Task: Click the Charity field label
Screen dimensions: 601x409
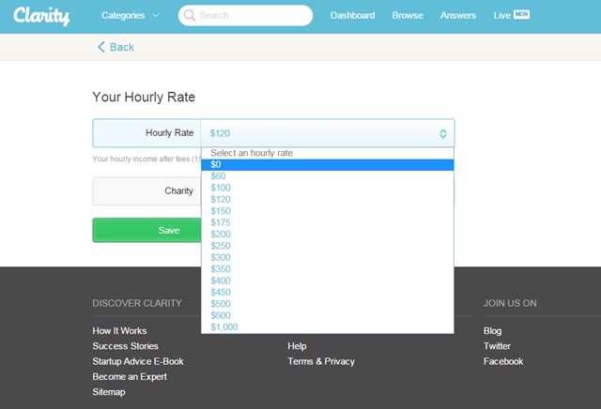Action: coord(178,190)
